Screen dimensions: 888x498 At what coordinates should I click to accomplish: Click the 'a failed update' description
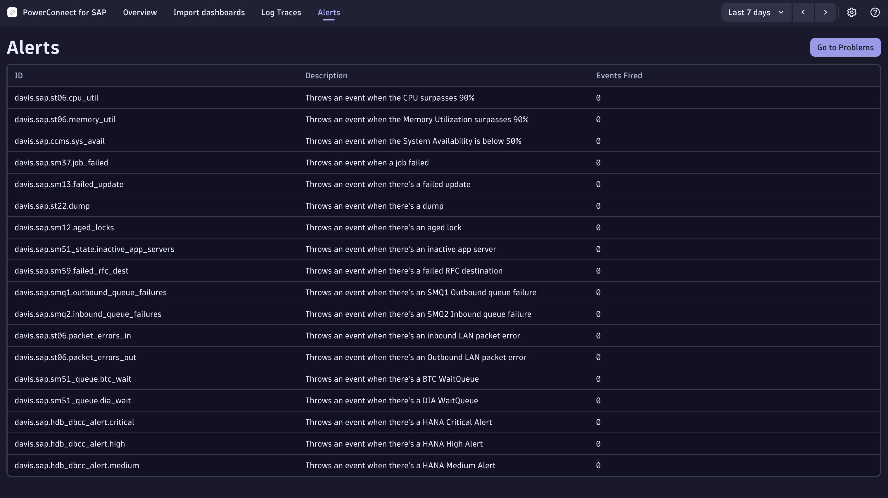point(388,184)
